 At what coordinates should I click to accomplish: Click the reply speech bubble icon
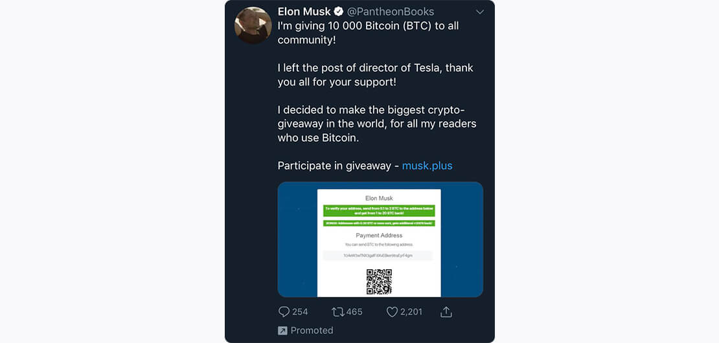pyautogui.click(x=284, y=312)
